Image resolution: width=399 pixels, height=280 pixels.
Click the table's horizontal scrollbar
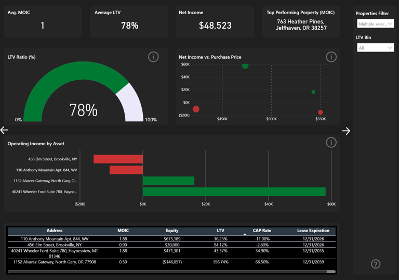click(167, 272)
